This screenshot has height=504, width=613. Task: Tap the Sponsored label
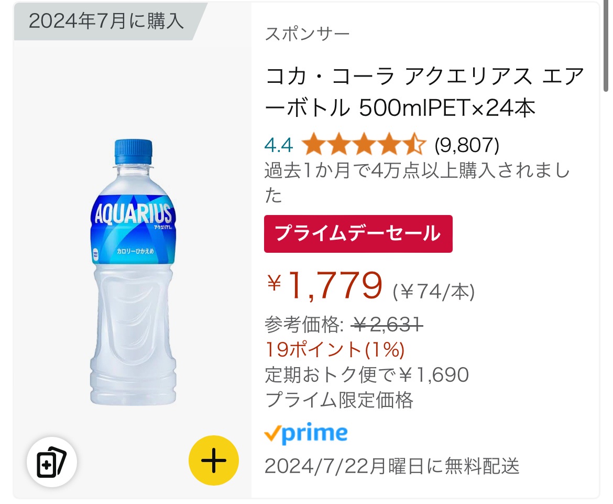[307, 34]
